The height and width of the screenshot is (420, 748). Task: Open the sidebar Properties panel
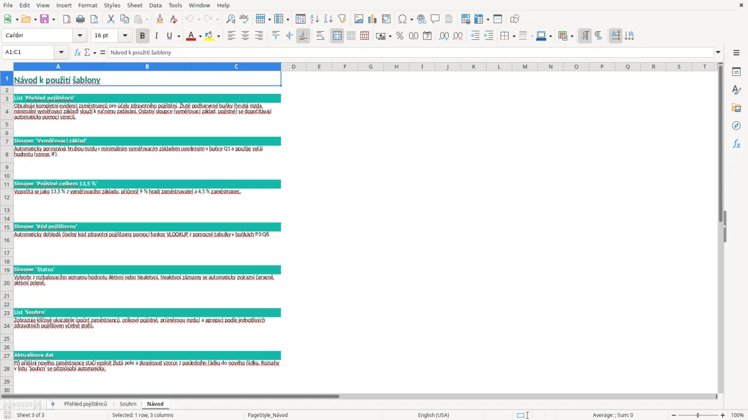coord(736,72)
